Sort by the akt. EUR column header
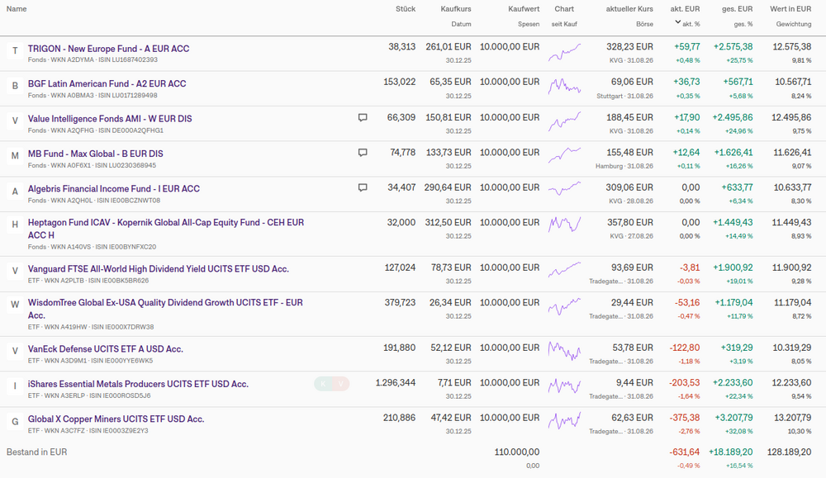826x478 pixels. (x=685, y=9)
